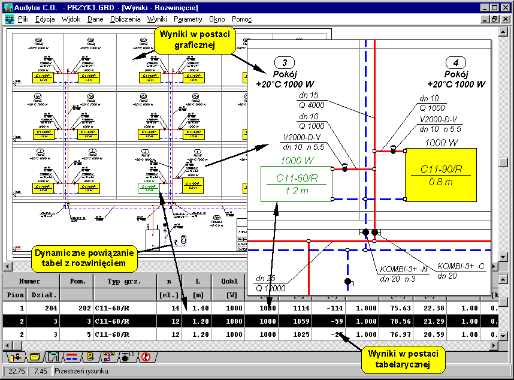Open the pipe network scheme tab icon
Image resolution: width=514 pixels, height=380 pixels.
[108, 357]
